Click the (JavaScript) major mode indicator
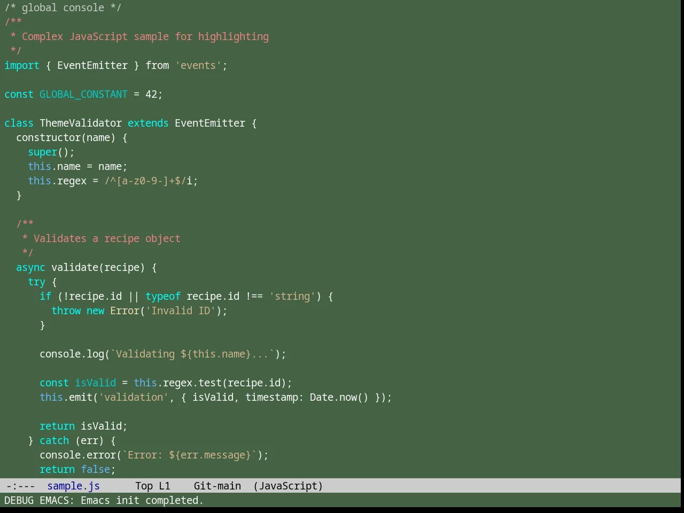 (x=288, y=486)
